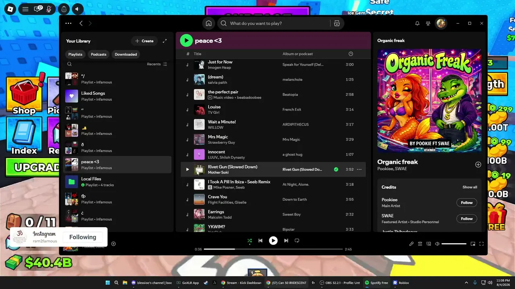Skip to previous track
Screen dimensions: 515x289
click(260, 240)
